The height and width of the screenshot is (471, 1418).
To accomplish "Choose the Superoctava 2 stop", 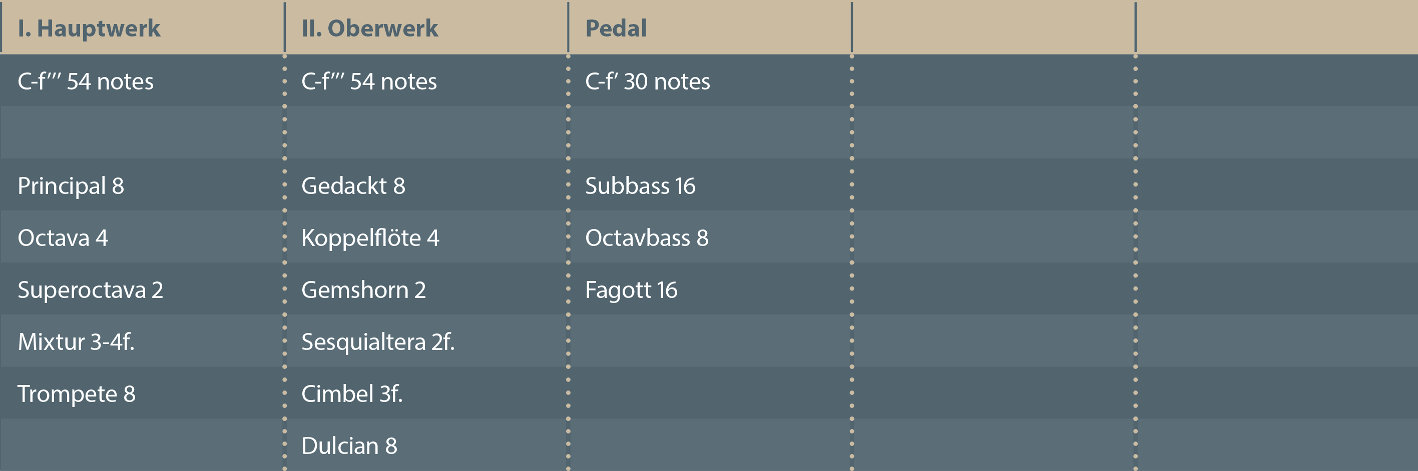I will [90, 289].
